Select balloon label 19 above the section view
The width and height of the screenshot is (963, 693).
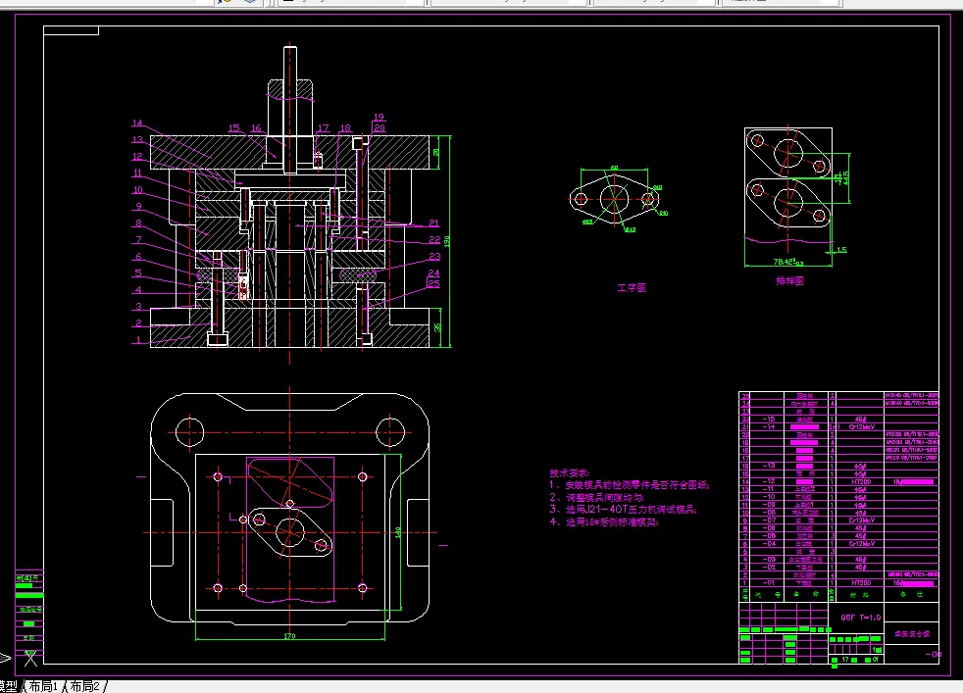coord(379,117)
